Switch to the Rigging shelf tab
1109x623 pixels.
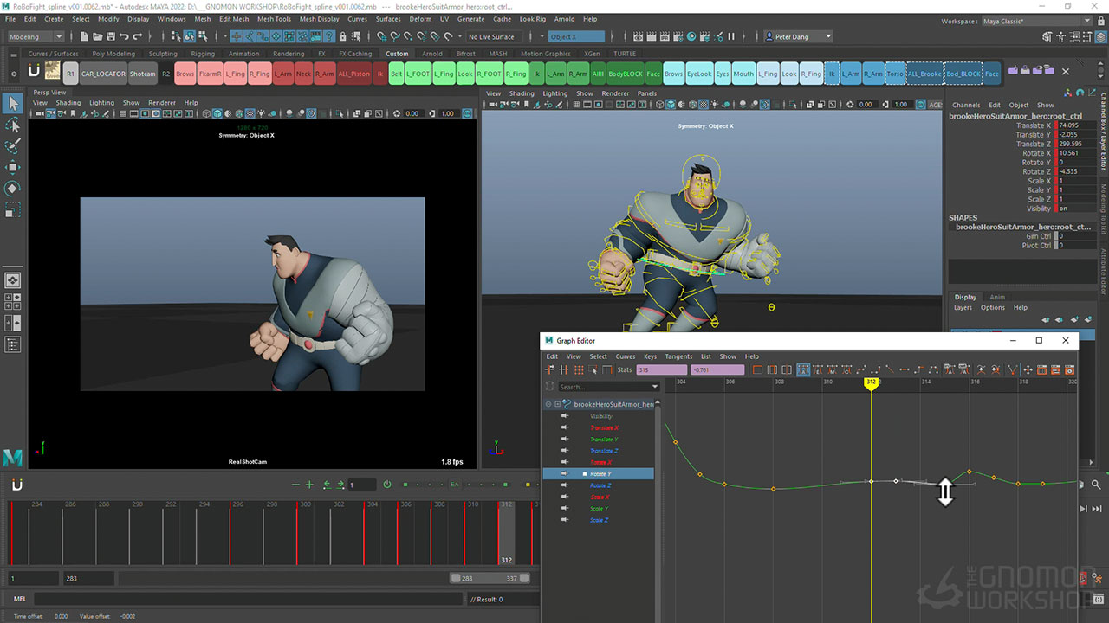[203, 54]
